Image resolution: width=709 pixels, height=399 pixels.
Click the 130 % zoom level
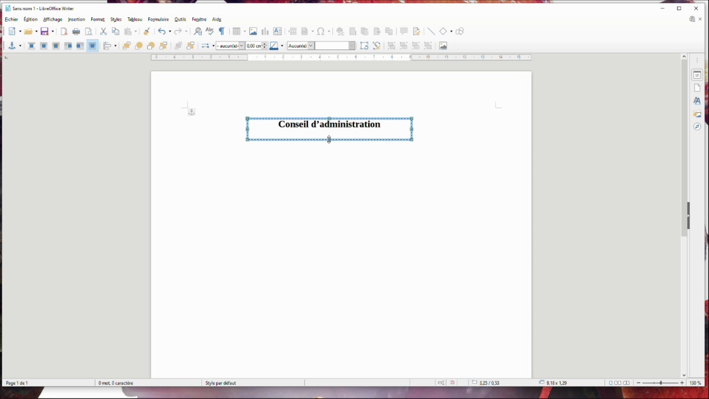click(x=695, y=383)
